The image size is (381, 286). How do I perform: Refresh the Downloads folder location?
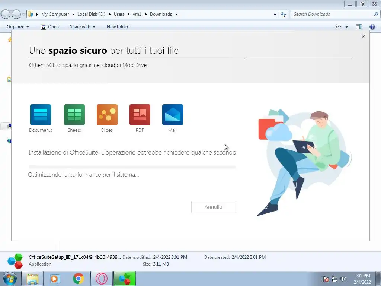click(x=283, y=14)
